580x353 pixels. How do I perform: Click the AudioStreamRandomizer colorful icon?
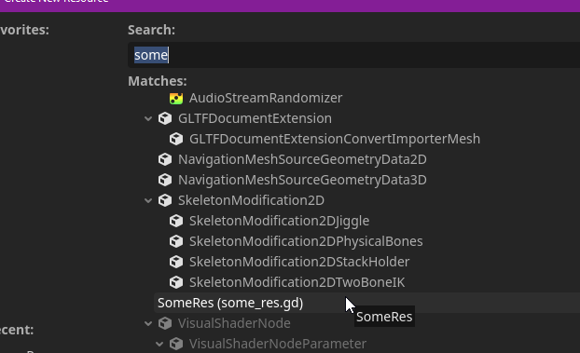176,99
